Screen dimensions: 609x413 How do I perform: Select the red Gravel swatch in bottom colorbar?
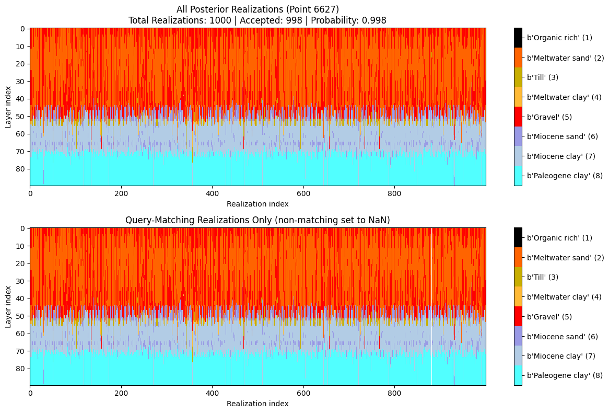(518, 316)
